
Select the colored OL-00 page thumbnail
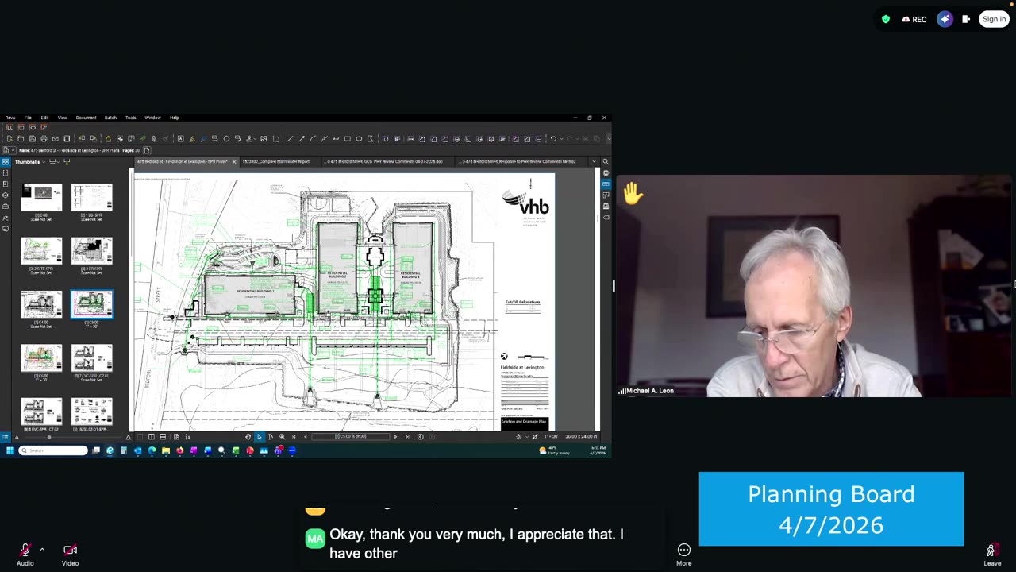point(41,357)
